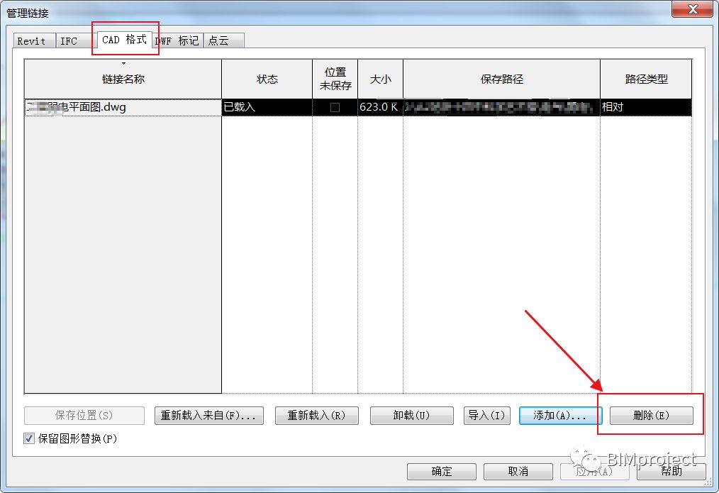Confirm with the 确定 button
Image resolution: width=719 pixels, height=493 pixels.
point(442,472)
